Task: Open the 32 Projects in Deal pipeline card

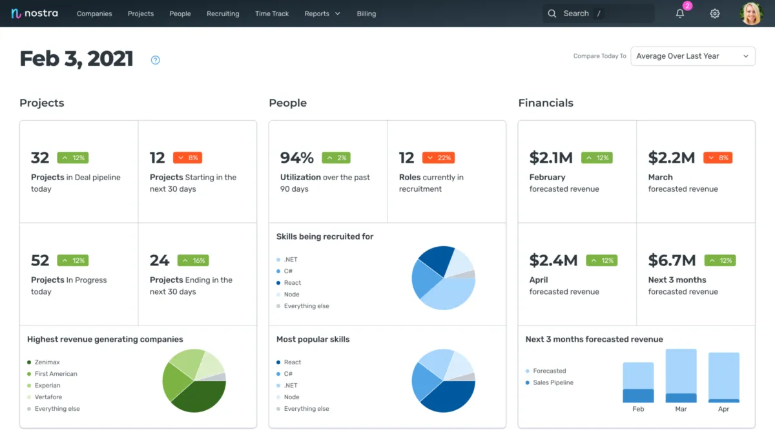Action: 79,172
